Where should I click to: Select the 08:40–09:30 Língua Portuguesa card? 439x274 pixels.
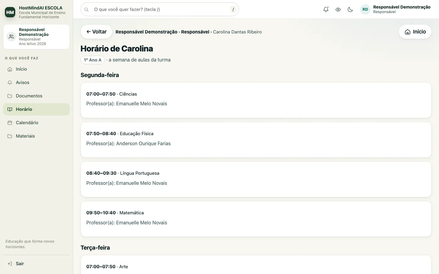256,179
